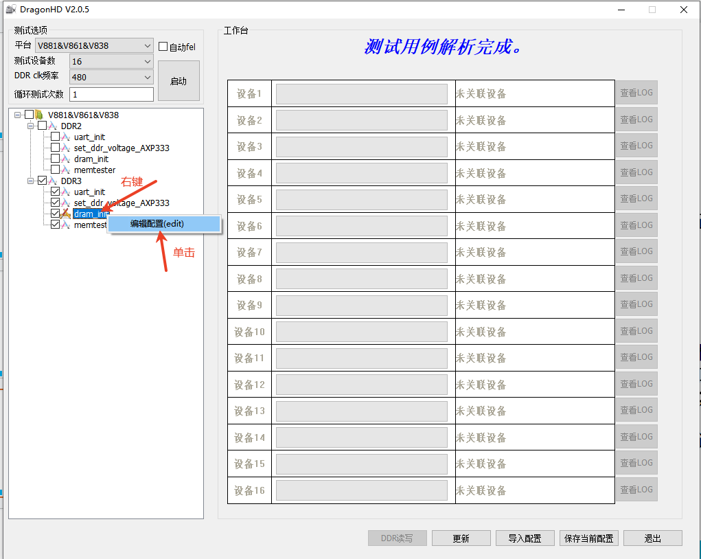Click the 循环测试次数 input field
This screenshot has height=559, width=701.
click(x=111, y=93)
